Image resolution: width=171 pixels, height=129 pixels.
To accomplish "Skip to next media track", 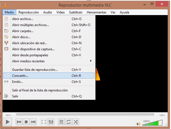I will coord(33,122).
